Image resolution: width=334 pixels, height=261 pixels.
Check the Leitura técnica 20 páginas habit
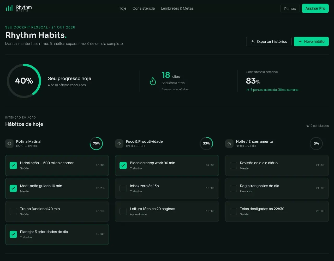pos(123,211)
